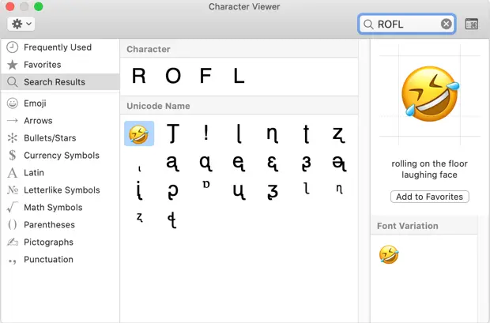This screenshot has width=490, height=323.
Task: Select Frequently Used in the sidebar
Action: click(x=57, y=47)
